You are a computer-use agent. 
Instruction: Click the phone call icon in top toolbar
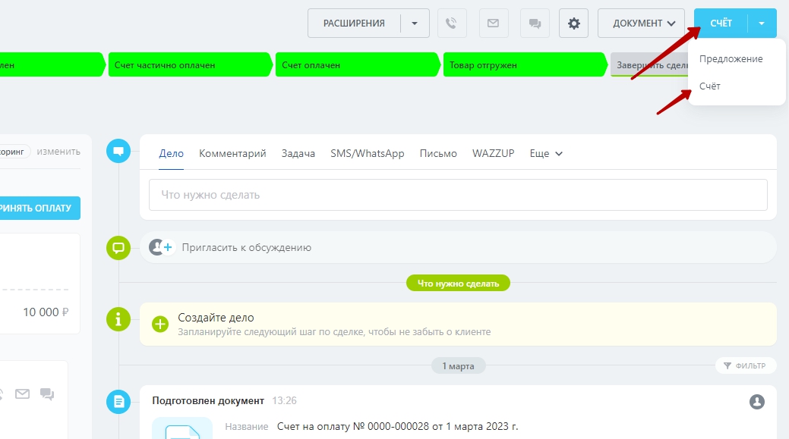pyautogui.click(x=452, y=24)
